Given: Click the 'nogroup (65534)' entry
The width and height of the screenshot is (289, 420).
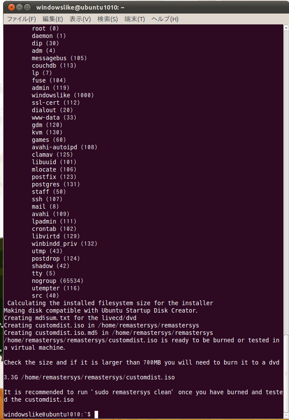Looking at the screenshot, I should pos(58,281).
